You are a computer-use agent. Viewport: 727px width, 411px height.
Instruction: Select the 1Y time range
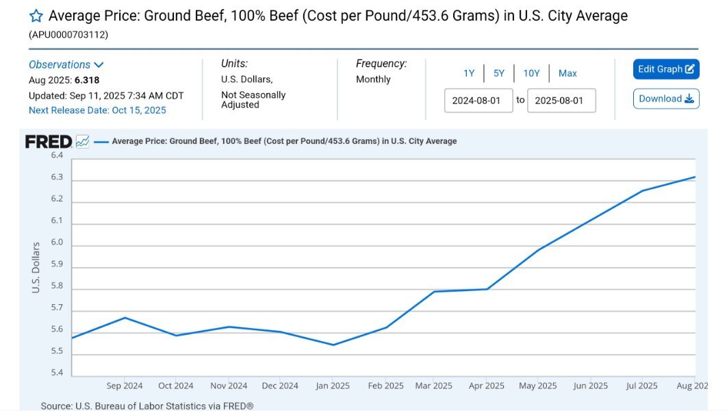[469, 73]
